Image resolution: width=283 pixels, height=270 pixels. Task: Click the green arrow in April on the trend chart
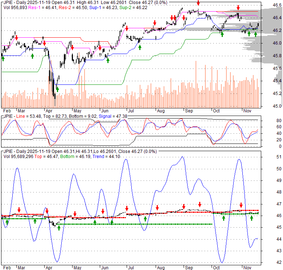[x=59, y=228]
